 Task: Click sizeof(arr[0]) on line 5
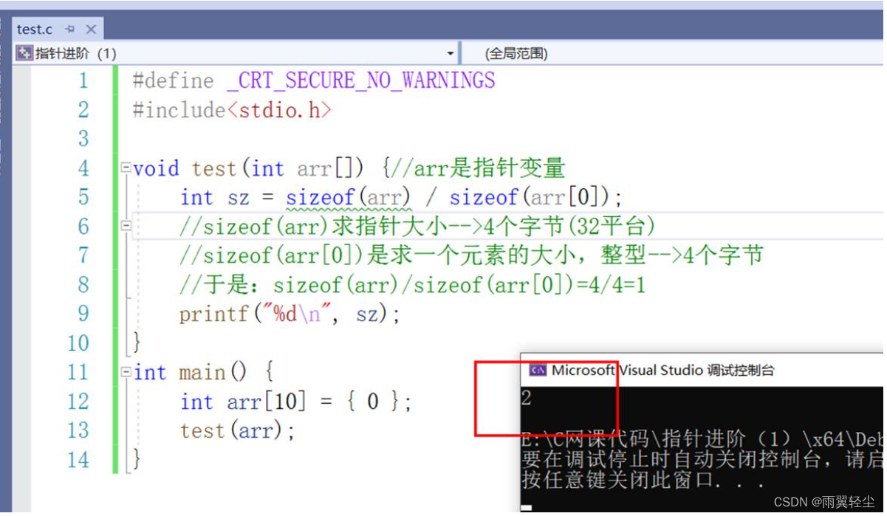tap(530, 198)
